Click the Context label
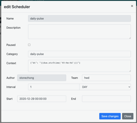The image size is (137, 123). (x=11, y=63)
